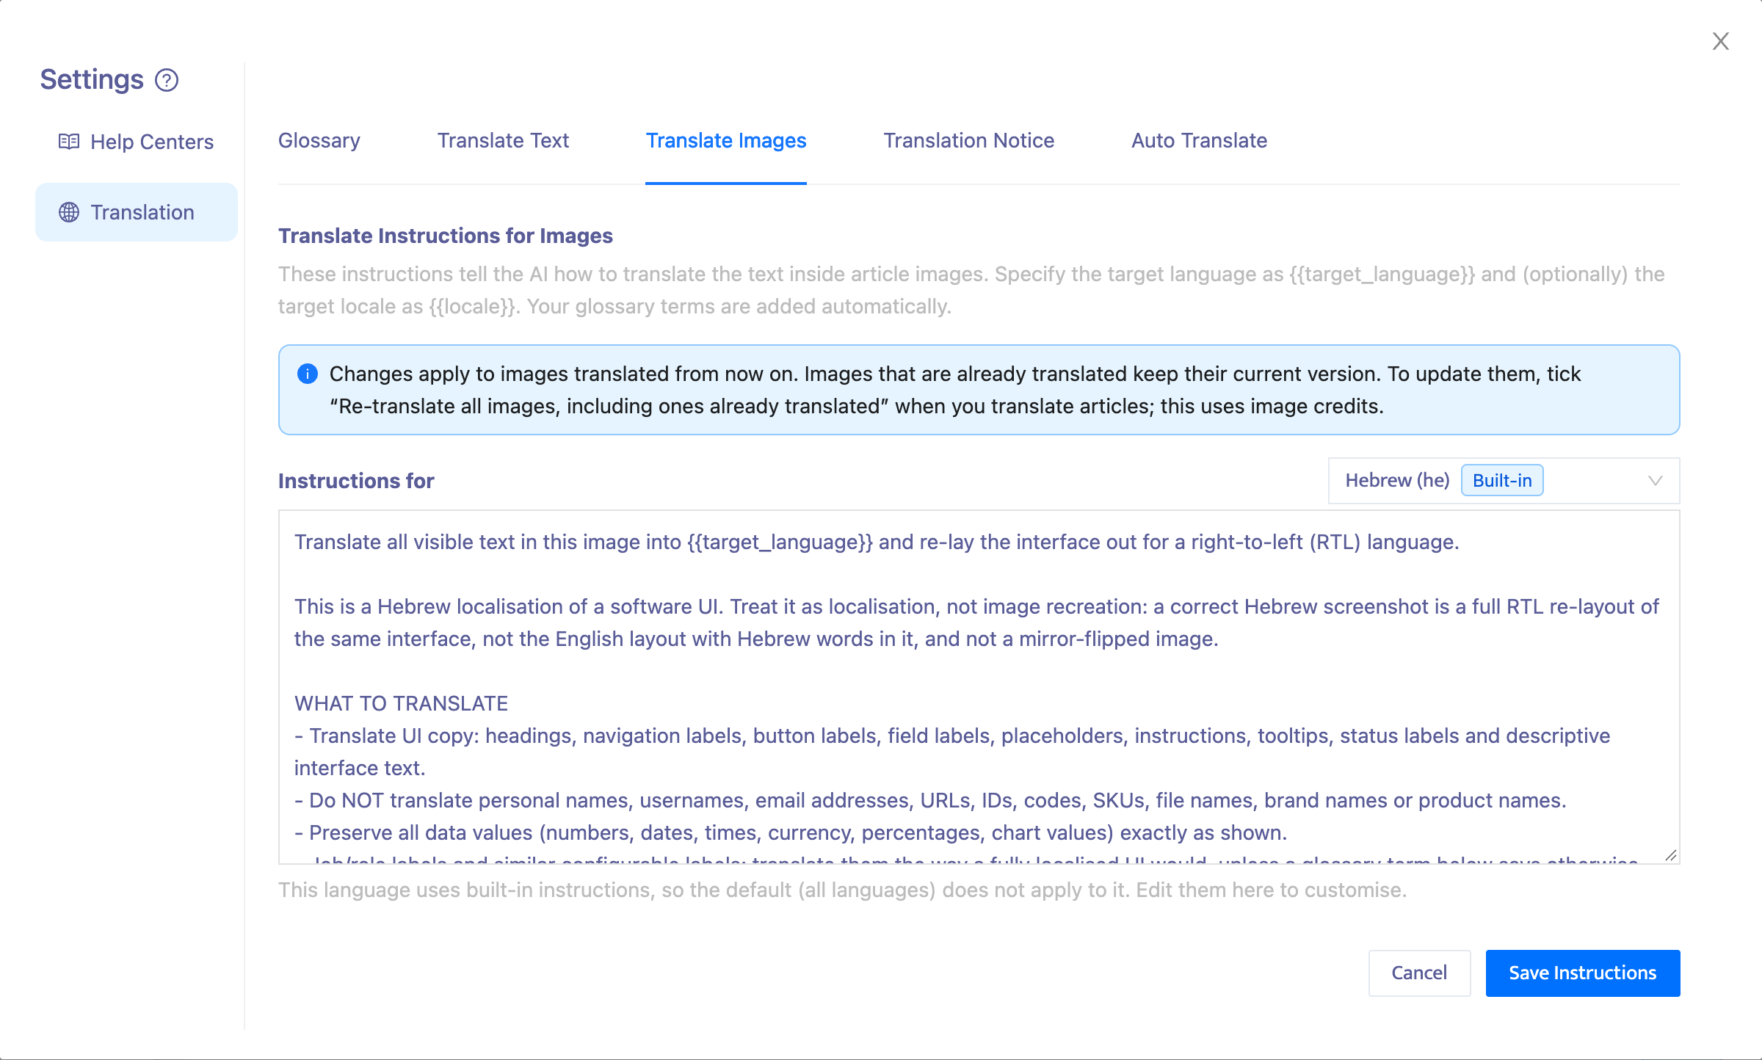Image resolution: width=1762 pixels, height=1060 pixels.
Task: Click the blue info icon in the notice
Action: [x=308, y=374]
